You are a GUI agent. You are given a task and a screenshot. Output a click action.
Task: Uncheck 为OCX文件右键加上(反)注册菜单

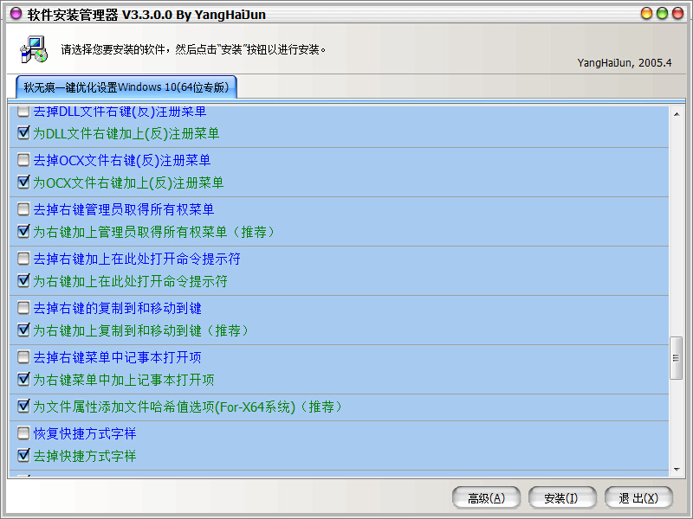tap(23, 183)
